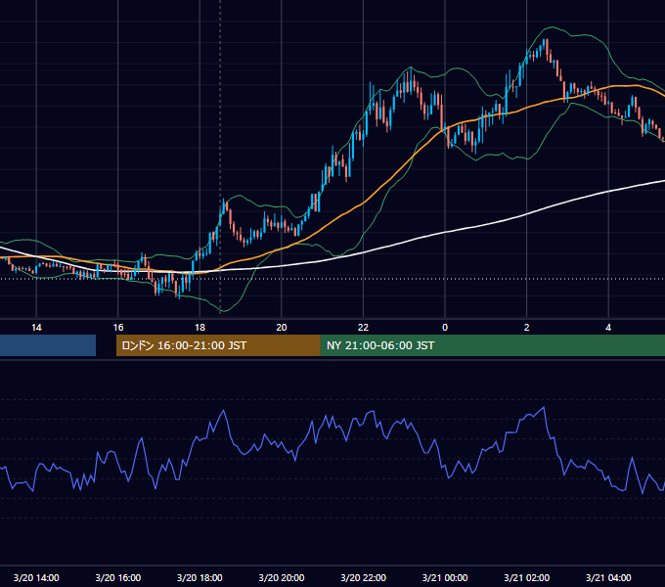Click the 3/20 18:00 date label

pyautogui.click(x=199, y=577)
